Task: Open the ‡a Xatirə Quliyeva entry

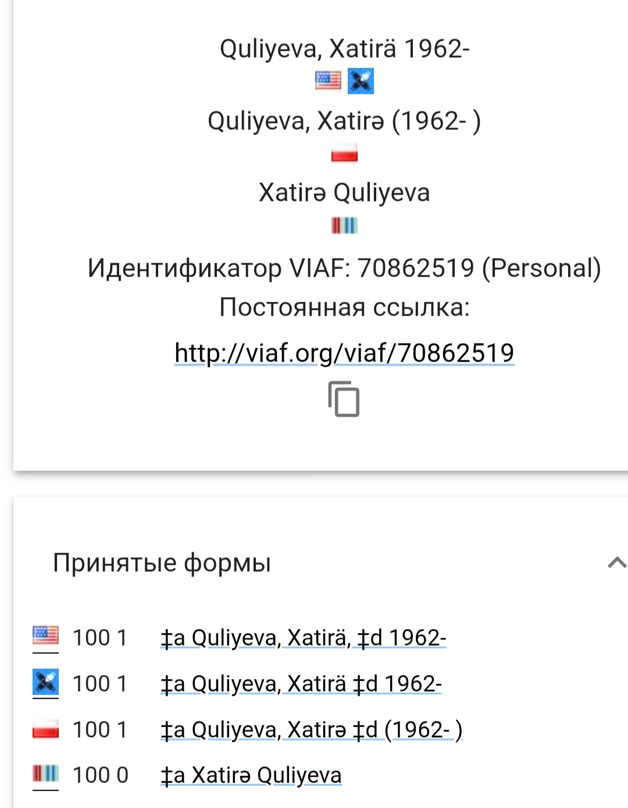Action: (x=251, y=776)
